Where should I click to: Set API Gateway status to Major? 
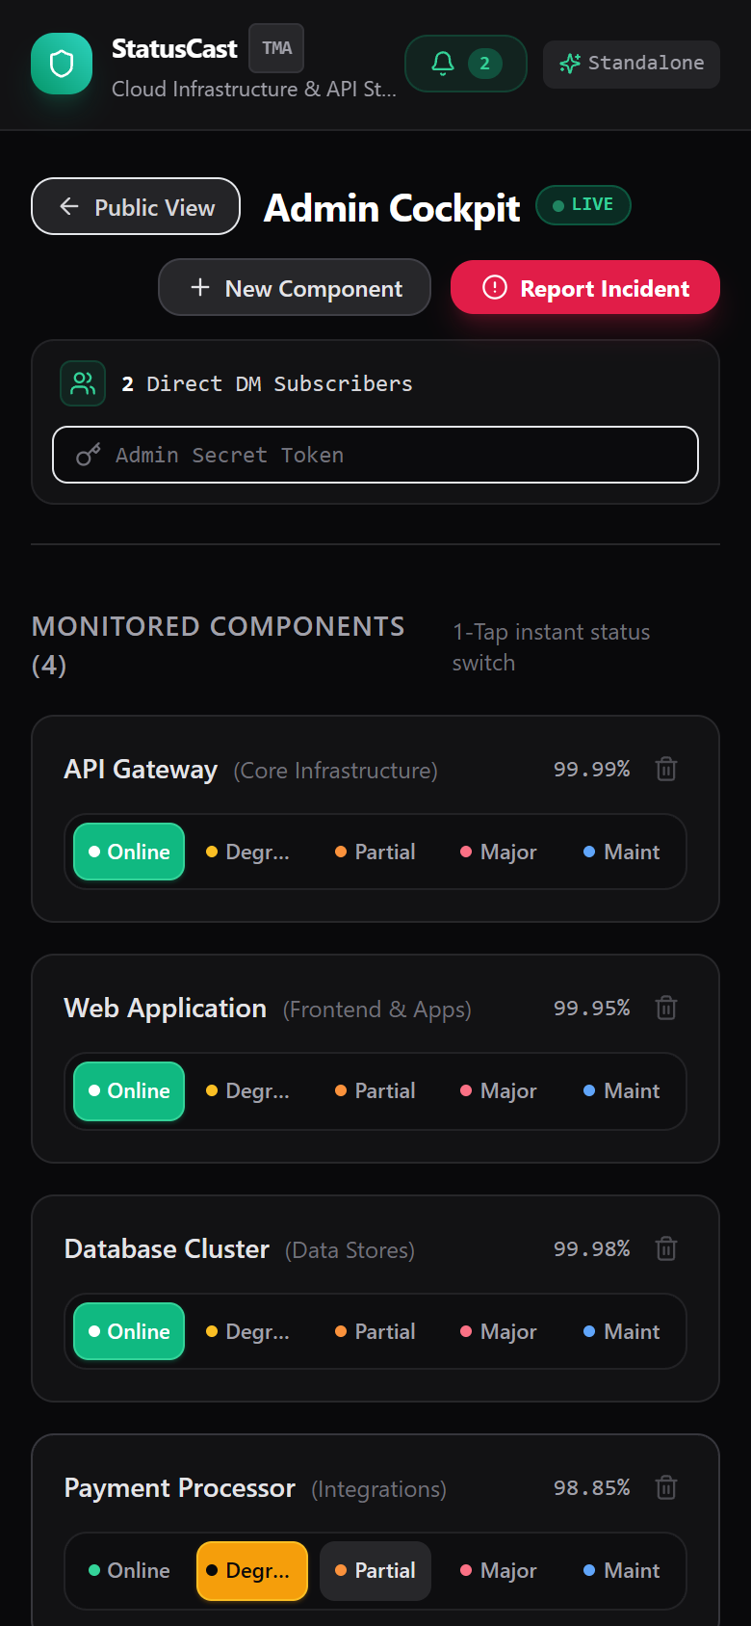(x=499, y=852)
